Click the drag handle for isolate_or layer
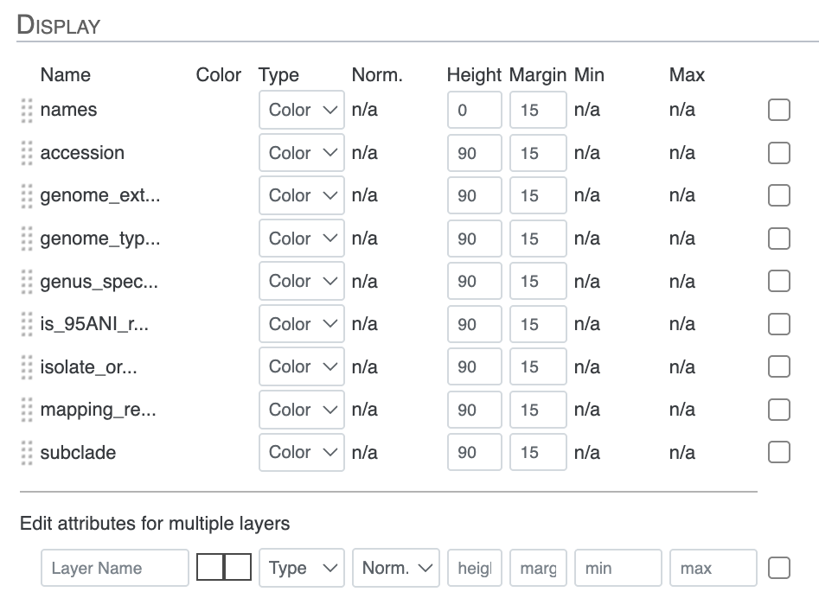This screenshot has height=611, width=819. pyautogui.click(x=27, y=367)
